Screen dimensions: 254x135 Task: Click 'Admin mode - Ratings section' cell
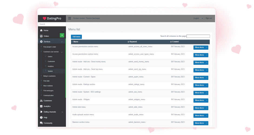coord(84,84)
